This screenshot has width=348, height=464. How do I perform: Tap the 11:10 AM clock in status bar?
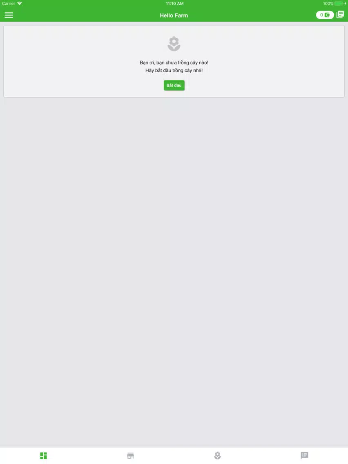pos(174,4)
